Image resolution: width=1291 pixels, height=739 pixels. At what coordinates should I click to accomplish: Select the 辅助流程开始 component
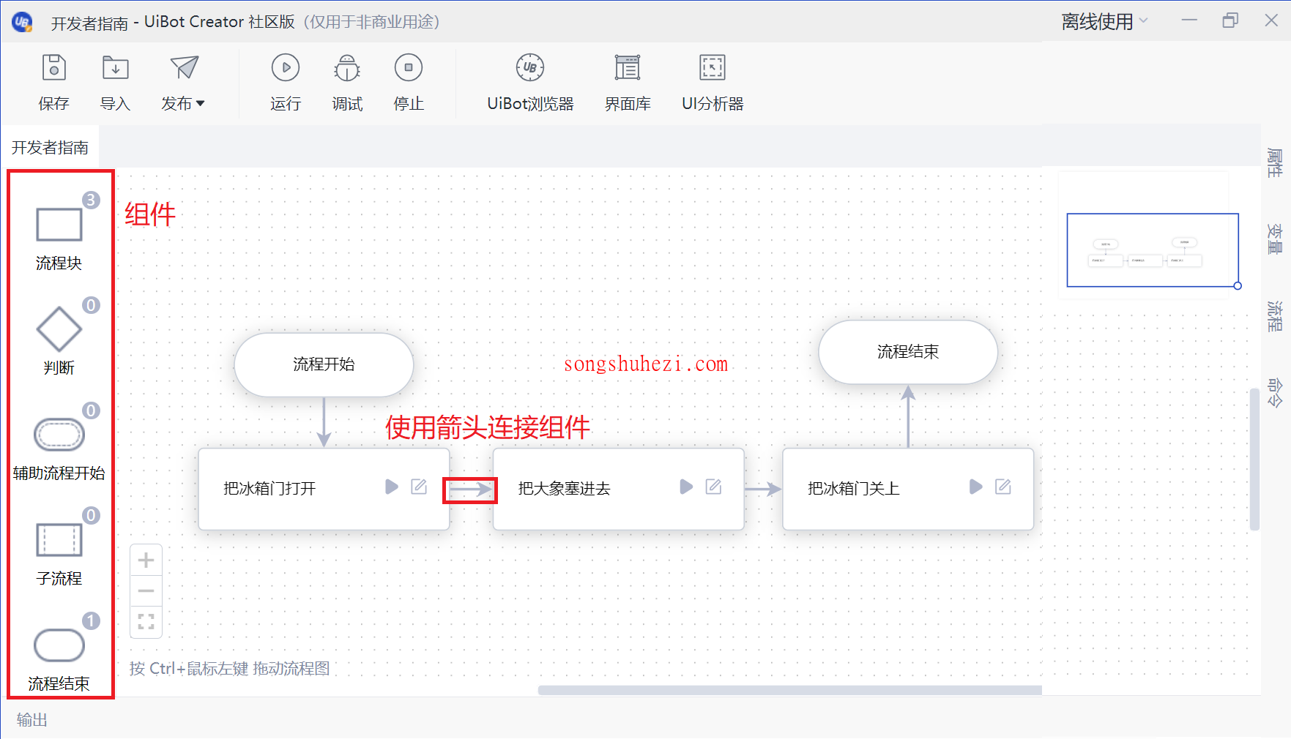[x=59, y=435]
